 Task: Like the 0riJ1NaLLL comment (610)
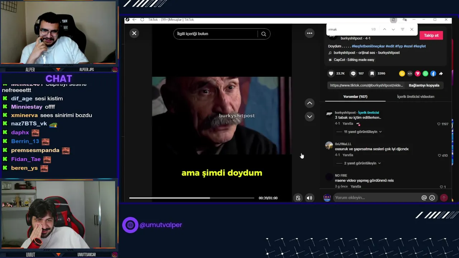(x=439, y=156)
